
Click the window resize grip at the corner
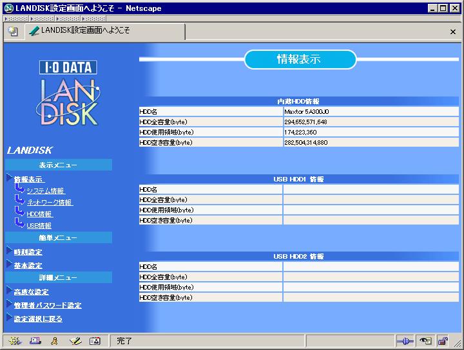(458, 343)
